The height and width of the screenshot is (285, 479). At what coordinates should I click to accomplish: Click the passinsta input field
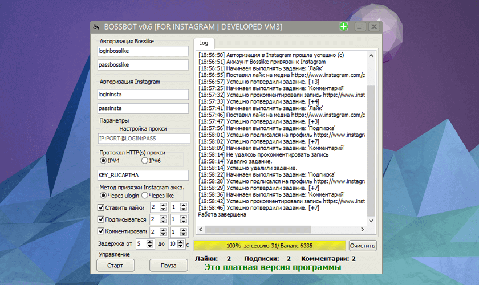pyautogui.click(x=143, y=108)
